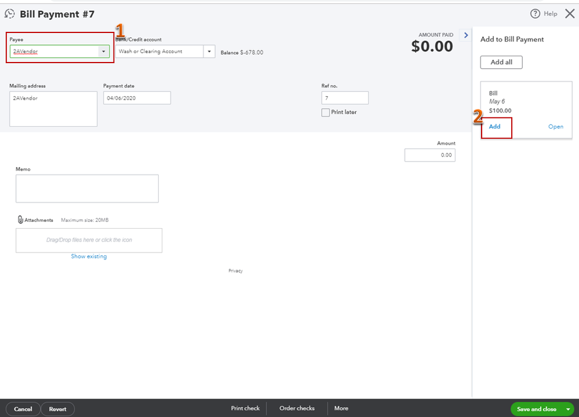Open the Privacy link

click(x=235, y=271)
